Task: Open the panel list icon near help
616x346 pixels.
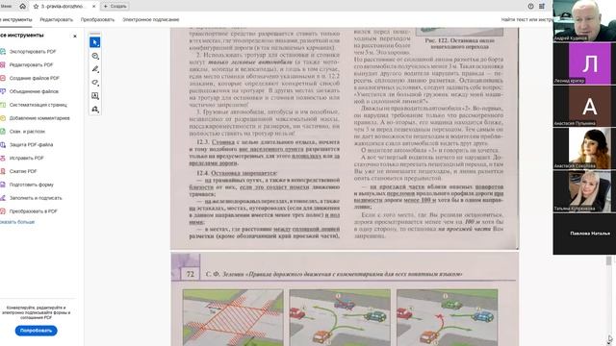Action: point(542,7)
